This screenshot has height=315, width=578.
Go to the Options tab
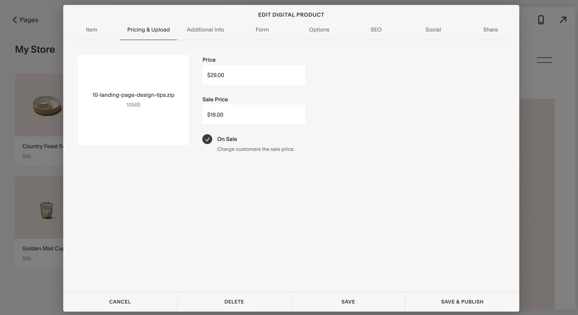(x=319, y=29)
